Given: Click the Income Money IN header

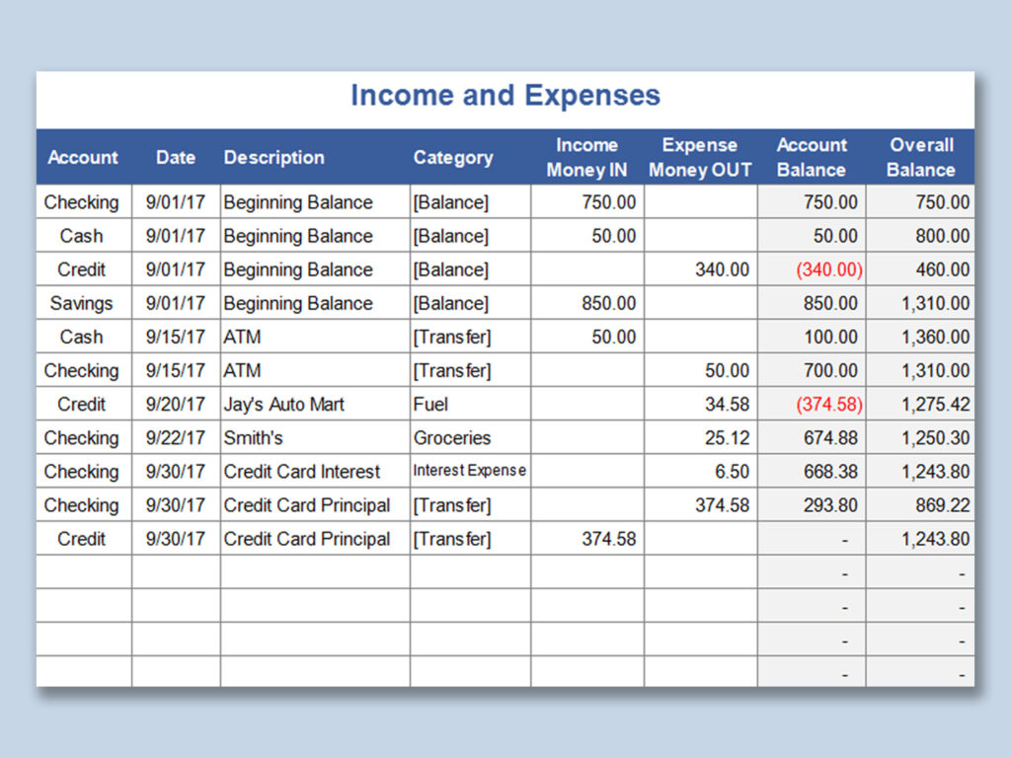Looking at the screenshot, I should coord(586,157).
